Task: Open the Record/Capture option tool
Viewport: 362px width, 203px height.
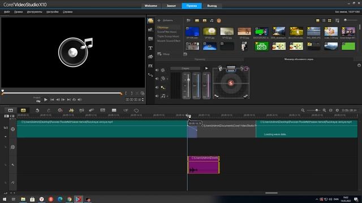Action: [60, 111]
